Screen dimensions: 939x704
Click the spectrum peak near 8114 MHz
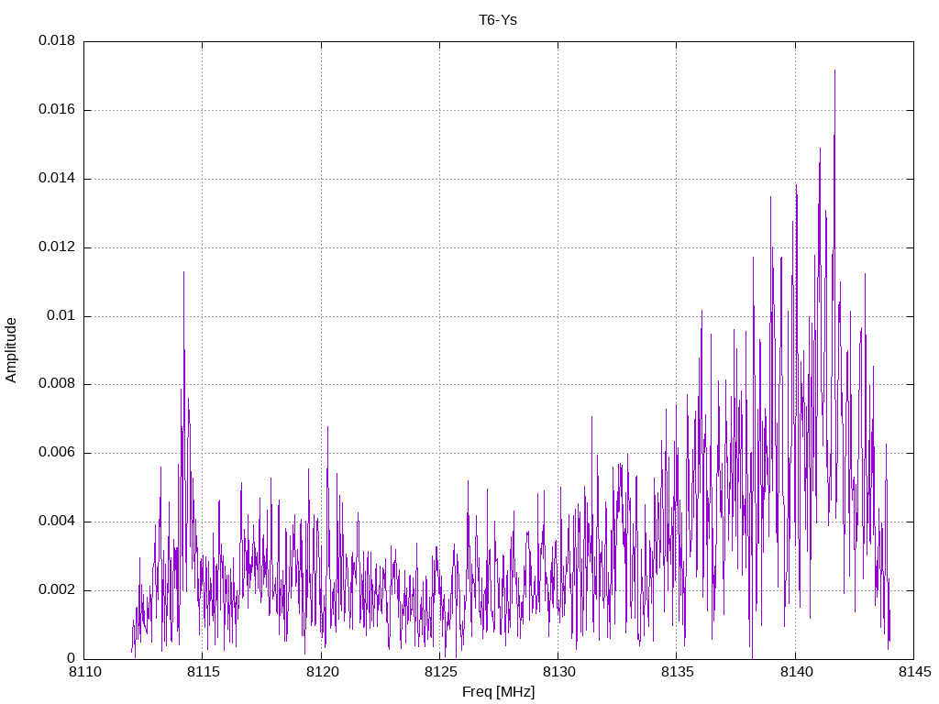point(183,272)
